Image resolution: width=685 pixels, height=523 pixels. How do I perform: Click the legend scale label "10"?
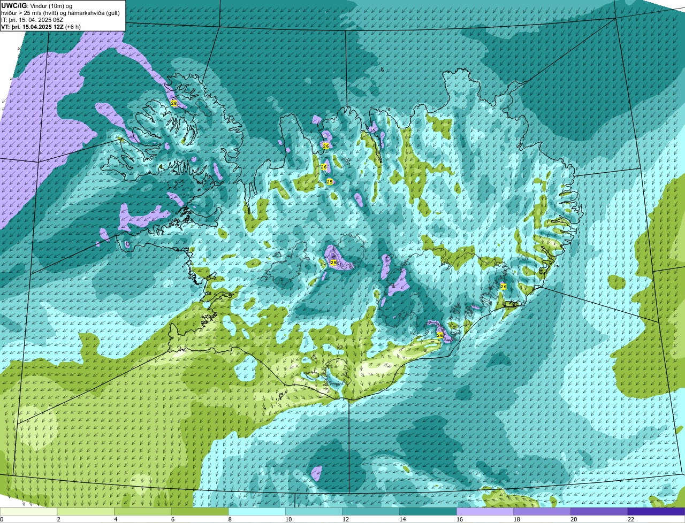pyautogui.click(x=288, y=519)
